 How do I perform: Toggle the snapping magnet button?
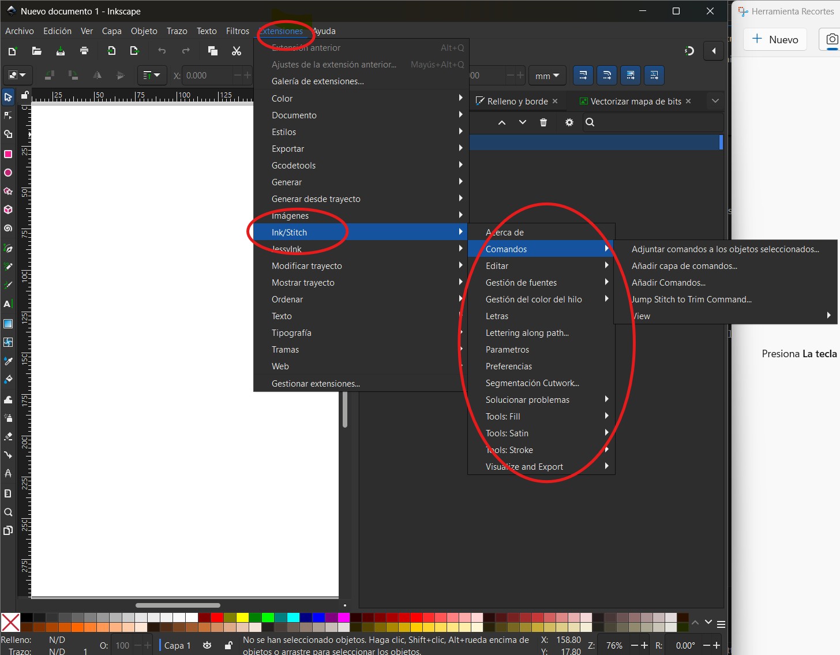[689, 51]
